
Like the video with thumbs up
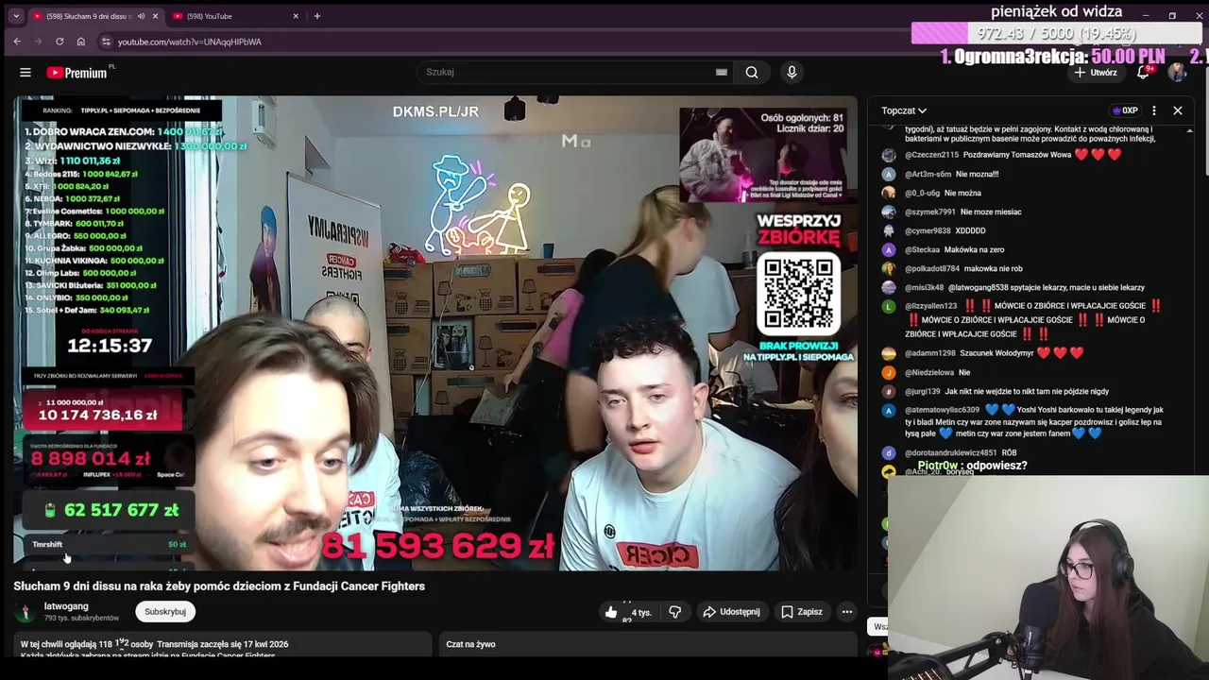tap(611, 612)
